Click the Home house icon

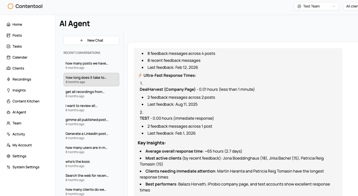[8, 24]
